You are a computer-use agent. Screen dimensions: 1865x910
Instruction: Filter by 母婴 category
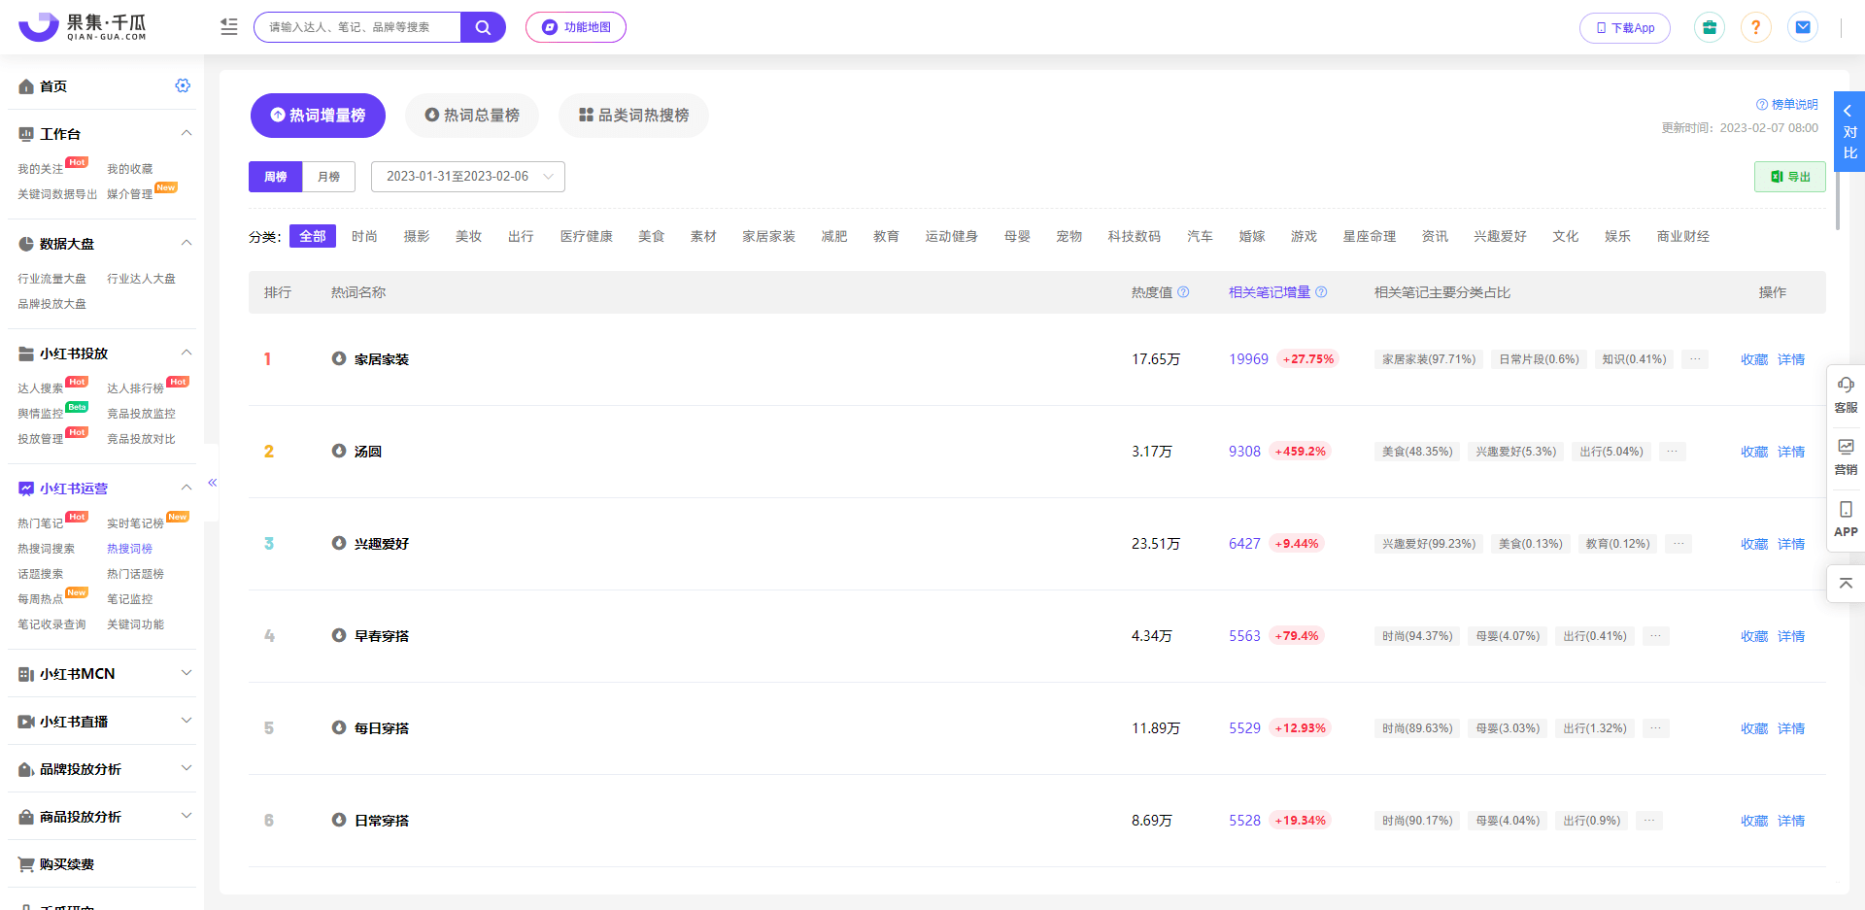click(1017, 236)
